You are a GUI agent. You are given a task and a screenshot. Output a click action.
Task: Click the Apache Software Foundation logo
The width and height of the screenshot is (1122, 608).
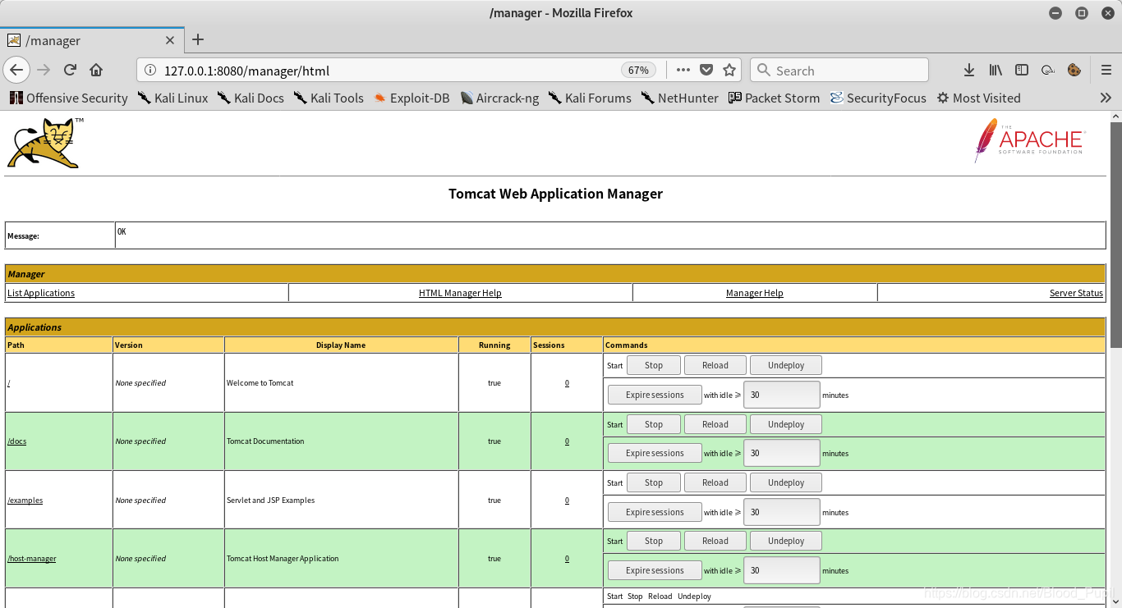pyautogui.click(x=1029, y=141)
